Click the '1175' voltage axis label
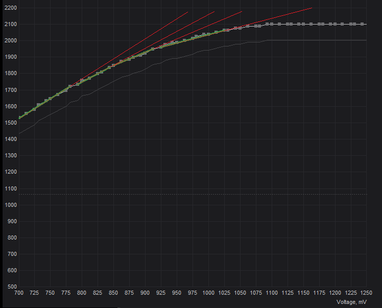 click(x=319, y=293)
